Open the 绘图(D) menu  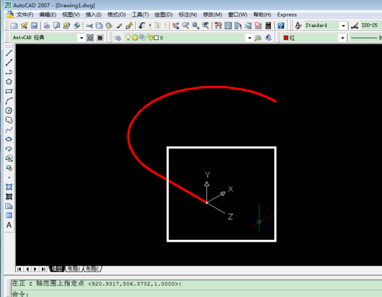[x=164, y=15]
